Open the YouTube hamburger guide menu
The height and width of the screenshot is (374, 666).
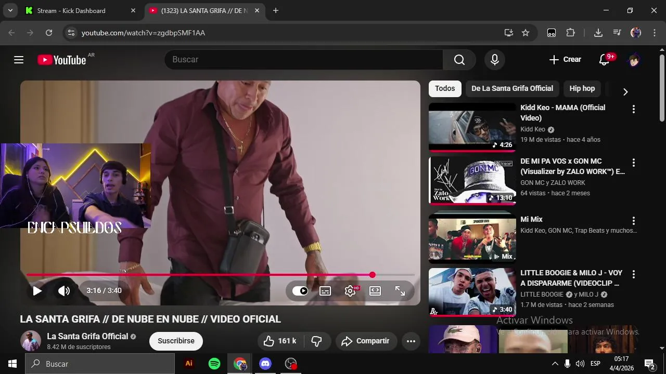pyautogui.click(x=19, y=60)
